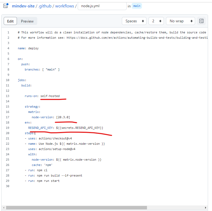
Task: Click 'node-version: ${{ matrix.node-version }}' on line 25
Action: point(67,160)
